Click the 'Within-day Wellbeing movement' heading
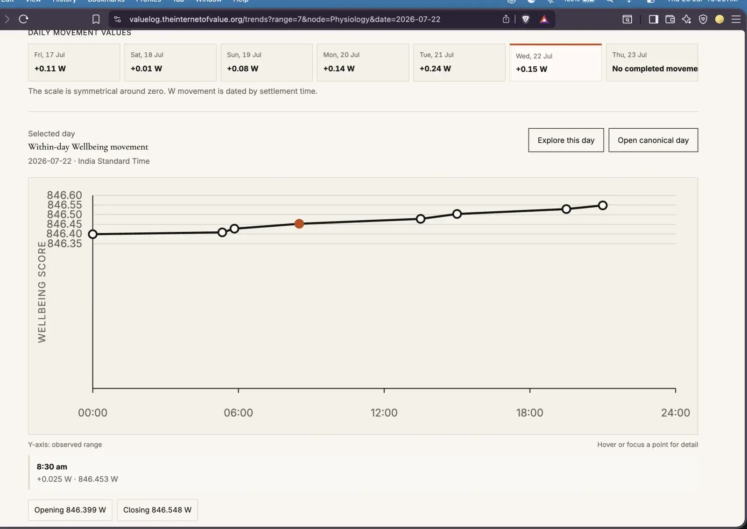Viewport: 747px width, 529px height. 88,147
